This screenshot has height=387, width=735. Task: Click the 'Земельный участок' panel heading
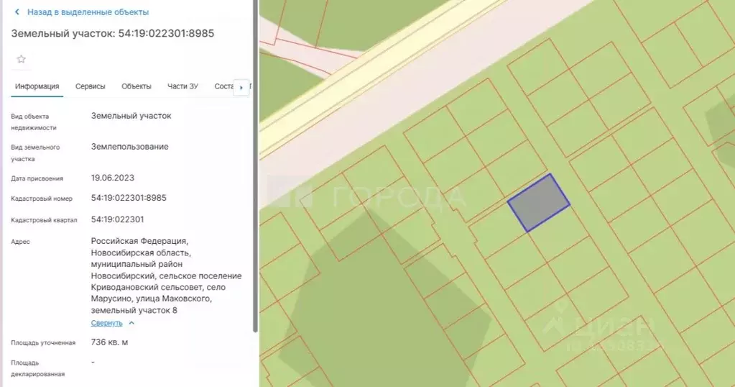pyautogui.click(x=112, y=33)
